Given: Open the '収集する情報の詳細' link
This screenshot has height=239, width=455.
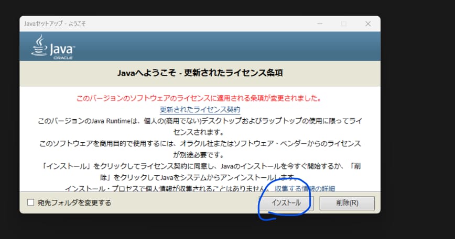Looking at the screenshot, I should (x=305, y=188).
